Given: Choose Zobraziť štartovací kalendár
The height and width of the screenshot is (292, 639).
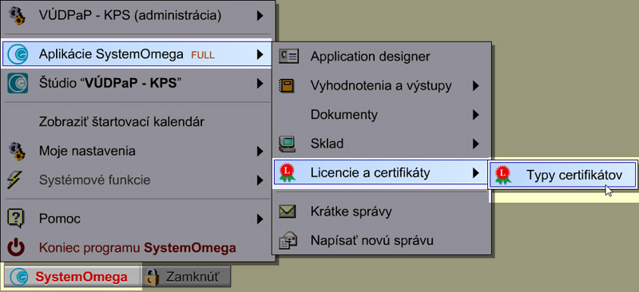Looking at the screenshot, I should point(136,122).
